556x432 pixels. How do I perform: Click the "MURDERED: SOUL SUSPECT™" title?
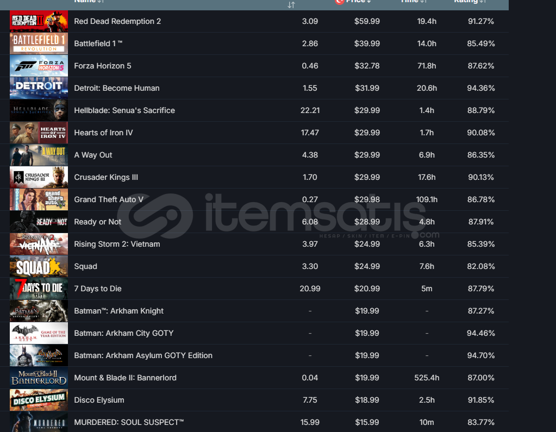point(129,422)
